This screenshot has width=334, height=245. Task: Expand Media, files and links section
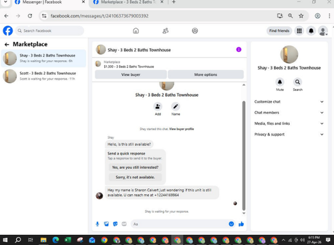pyautogui.click(x=289, y=124)
